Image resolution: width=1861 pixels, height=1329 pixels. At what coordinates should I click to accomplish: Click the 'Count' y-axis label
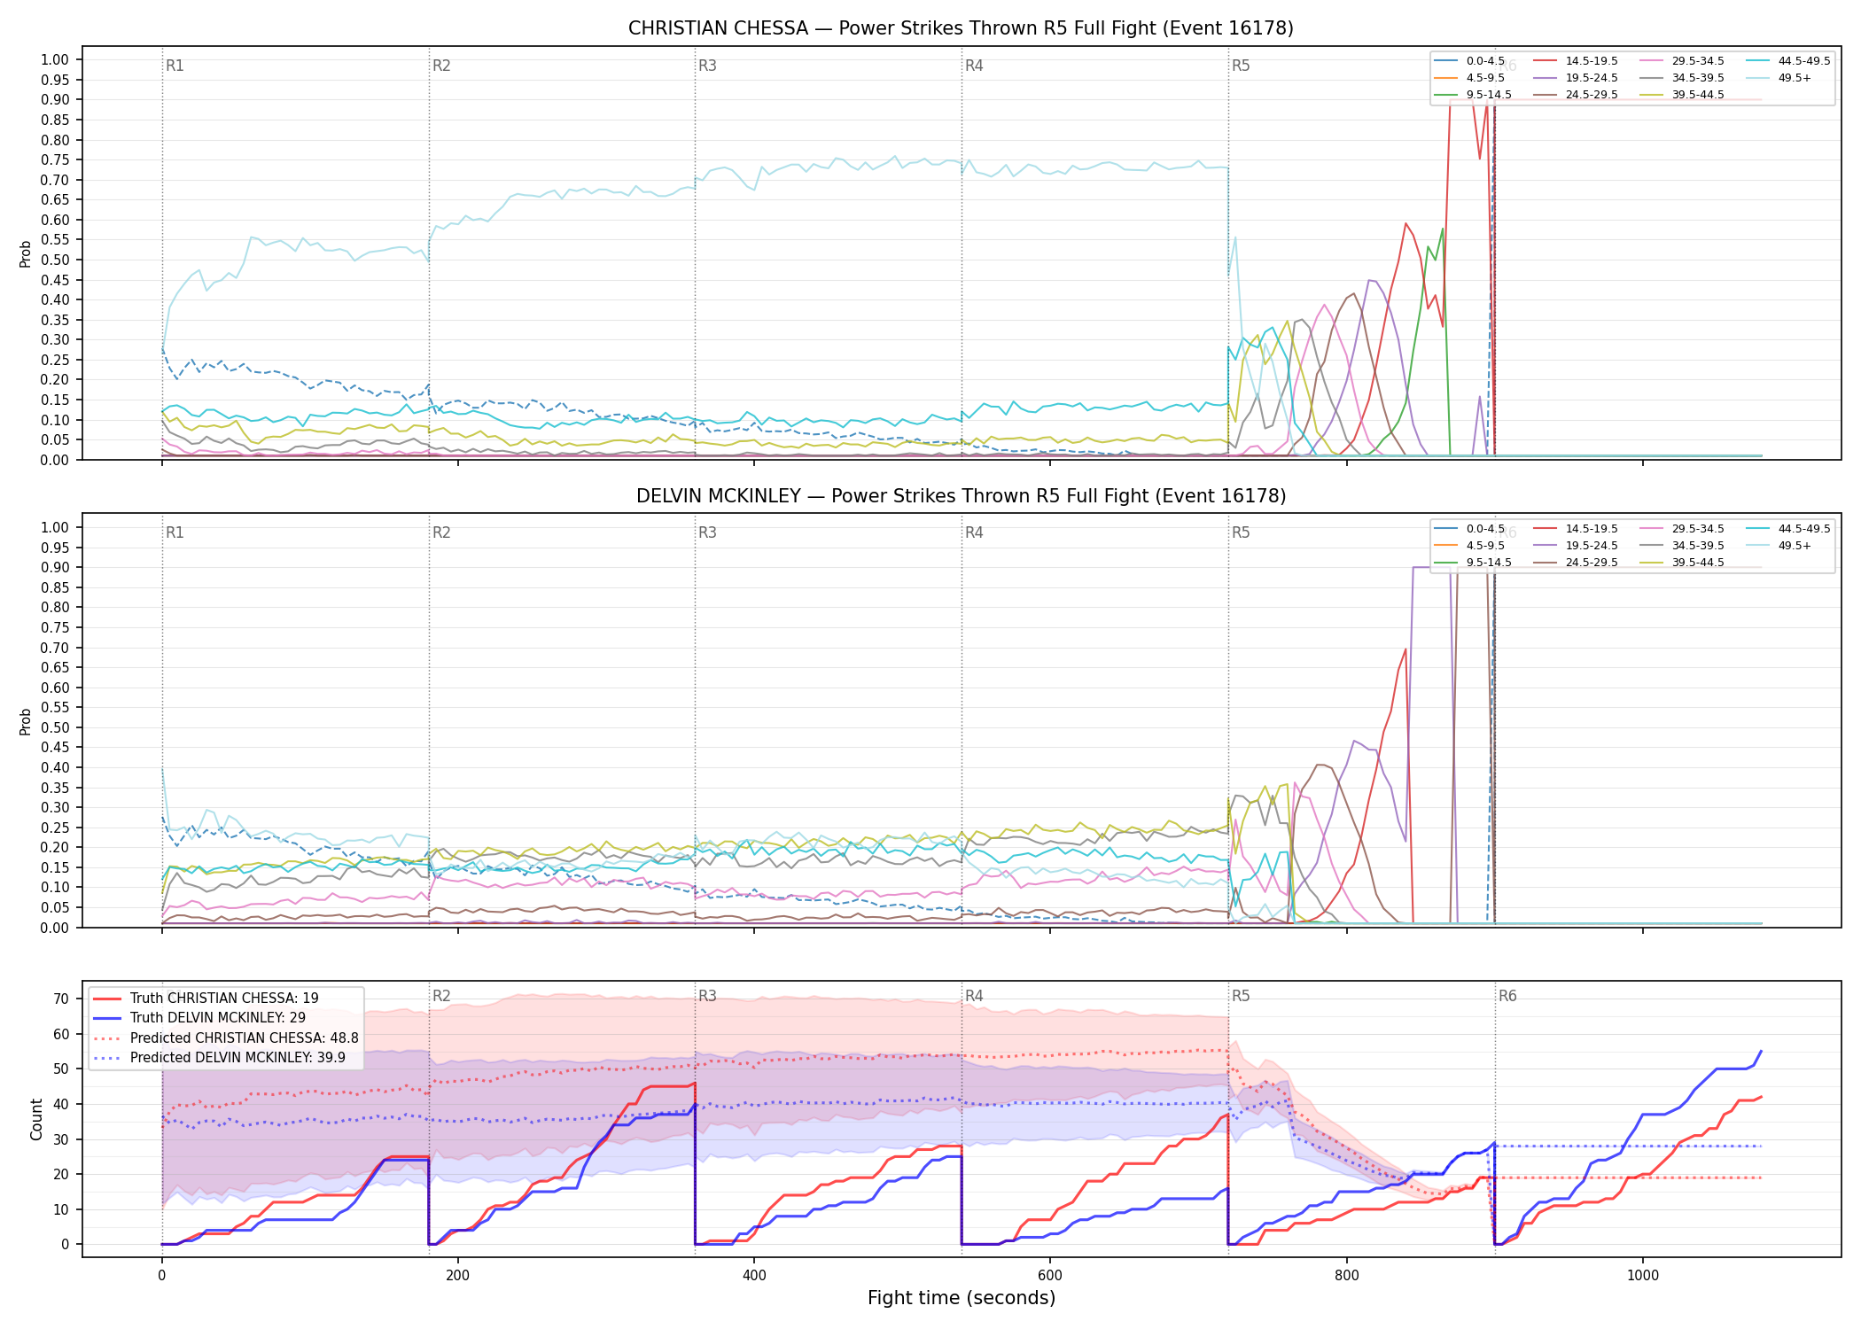click(x=36, y=1119)
